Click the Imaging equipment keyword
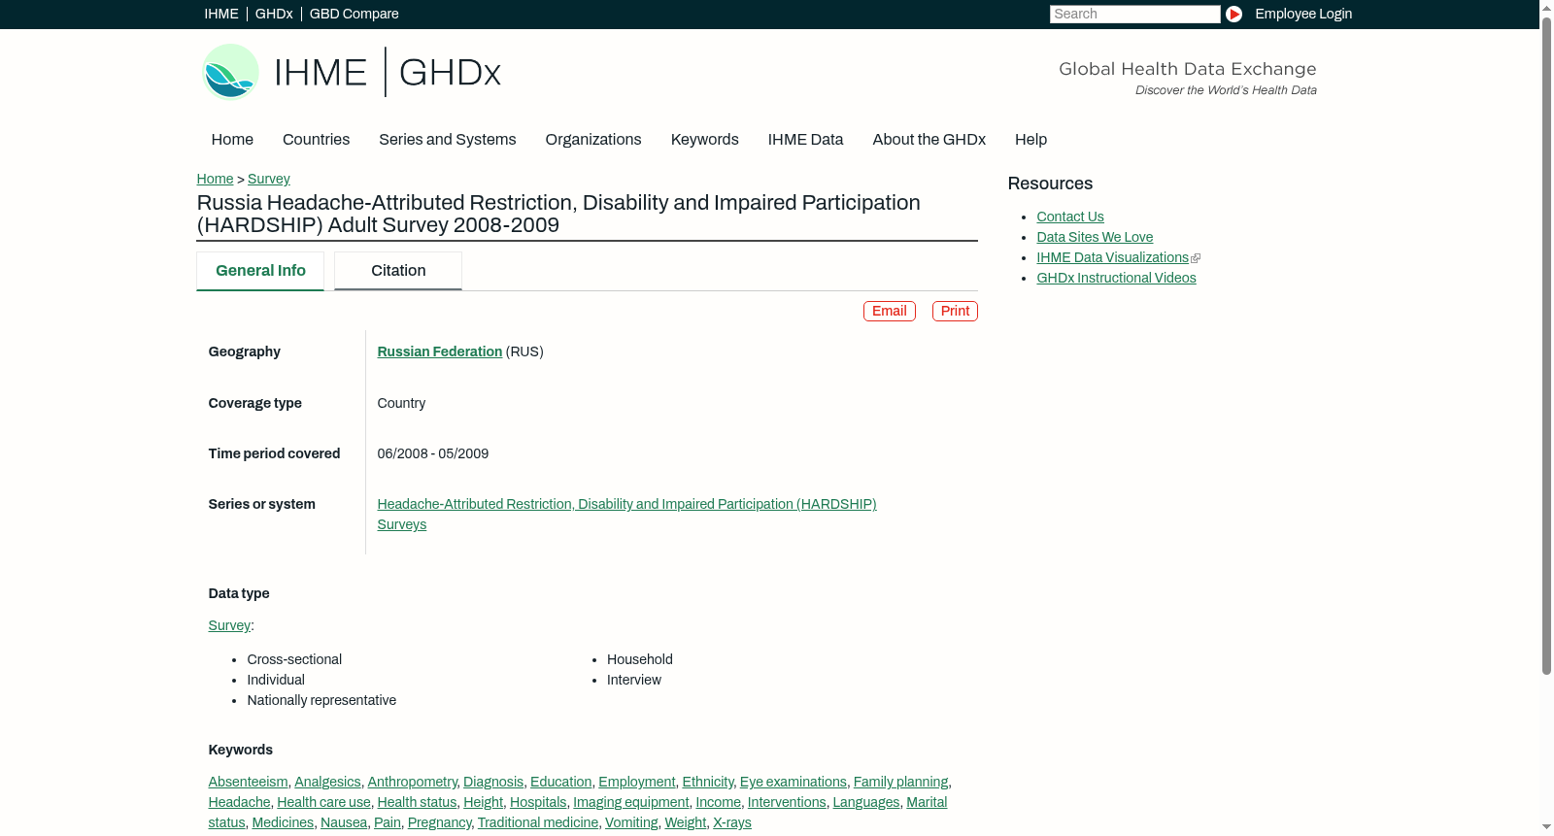The image size is (1554, 836). pos(630,803)
